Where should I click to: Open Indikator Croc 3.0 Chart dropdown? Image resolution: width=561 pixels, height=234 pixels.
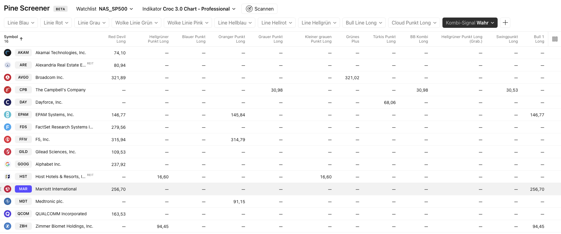(x=189, y=9)
